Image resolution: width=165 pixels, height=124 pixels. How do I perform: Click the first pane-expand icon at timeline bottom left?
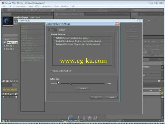[4, 121]
